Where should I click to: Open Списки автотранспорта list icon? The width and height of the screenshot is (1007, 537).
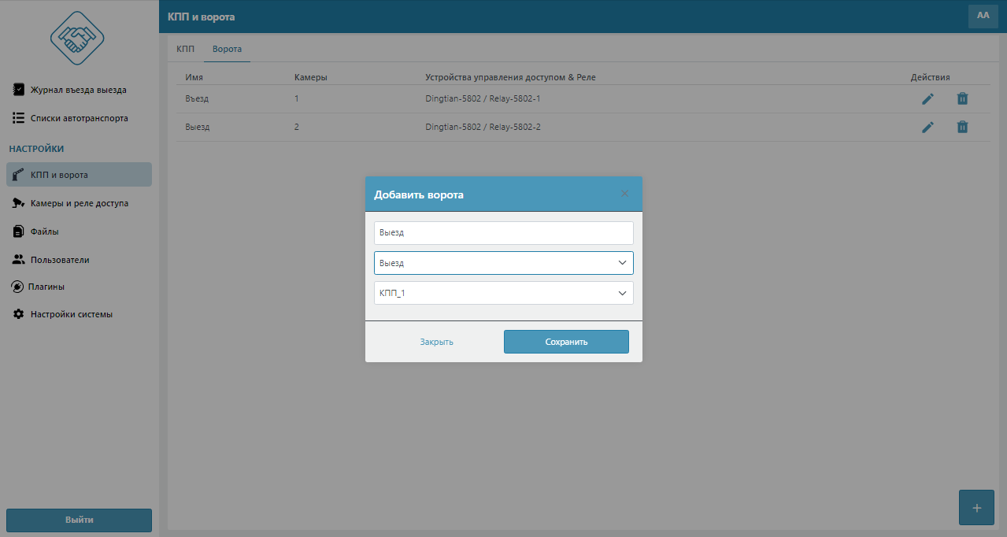click(x=19, y=118)
